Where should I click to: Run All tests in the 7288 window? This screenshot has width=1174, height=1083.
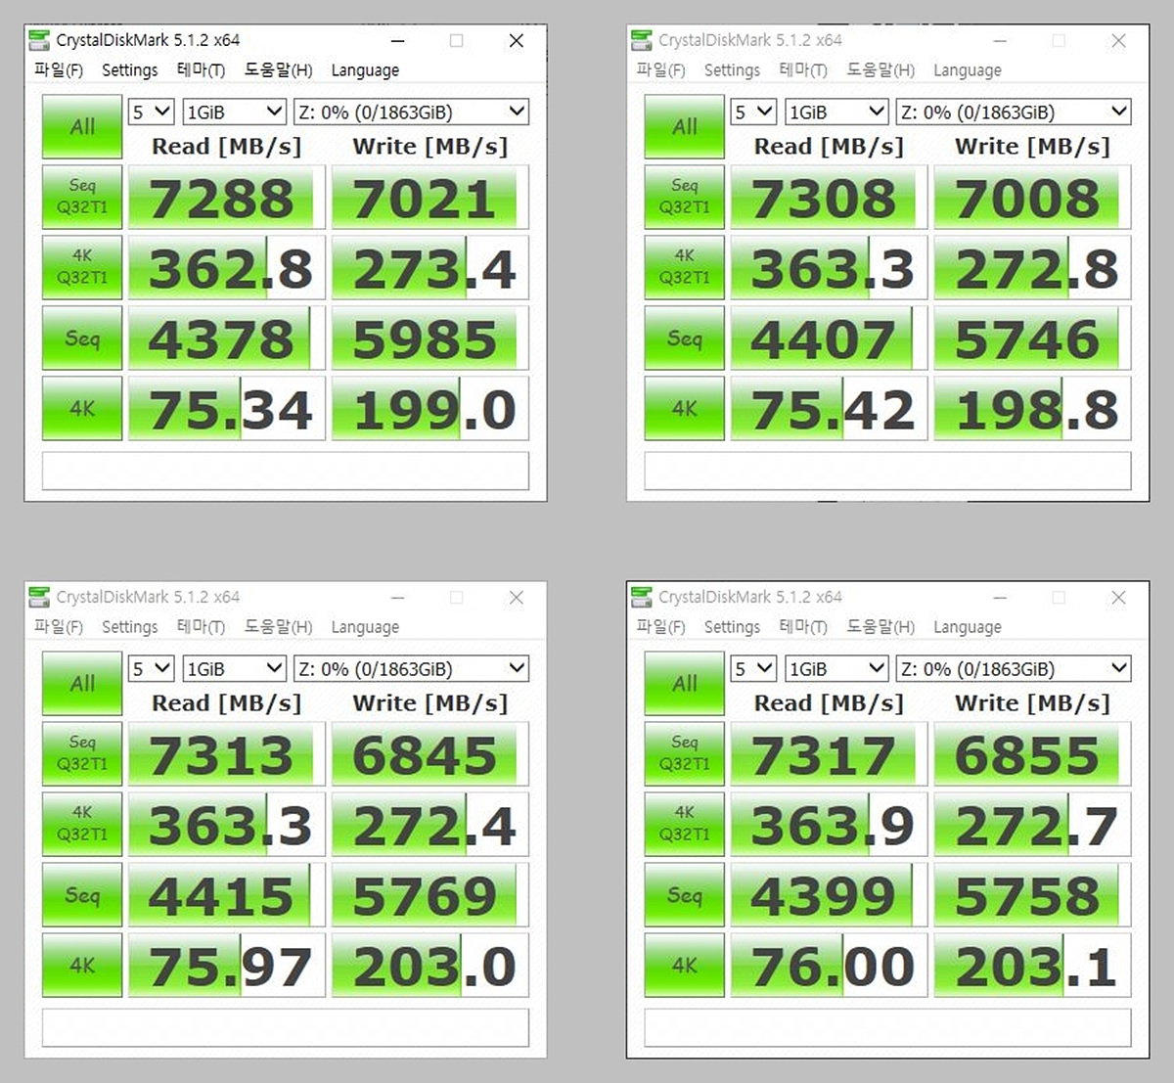coord(82,126)
